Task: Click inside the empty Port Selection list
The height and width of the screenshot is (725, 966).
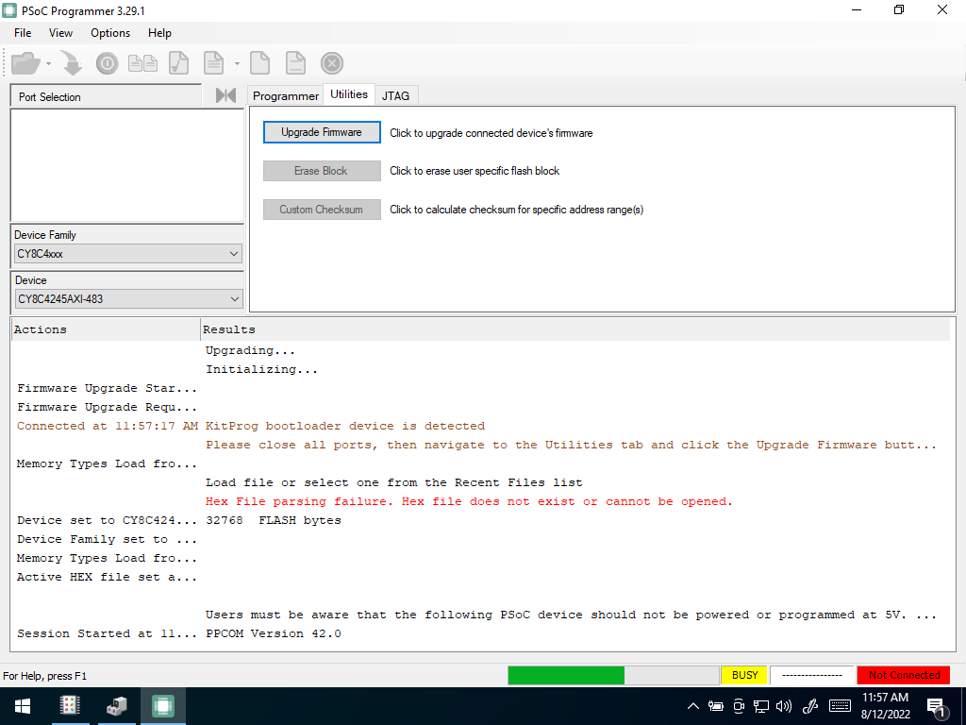Action: coord(127,165)
